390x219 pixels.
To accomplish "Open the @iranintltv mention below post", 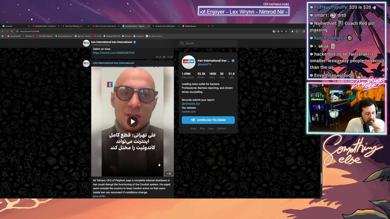I will pyautogui.click(x=99, y=196).
